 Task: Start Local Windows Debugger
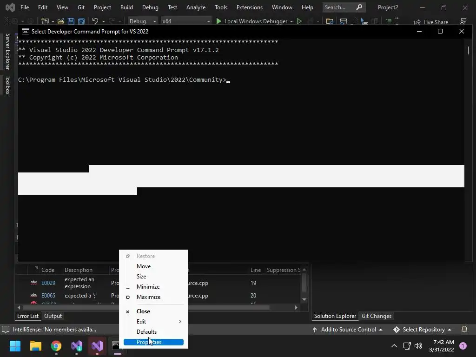tap(252, 21)
